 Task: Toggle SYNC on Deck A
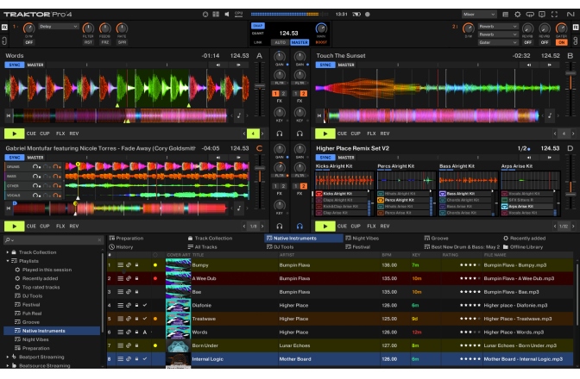coord(15,65)
